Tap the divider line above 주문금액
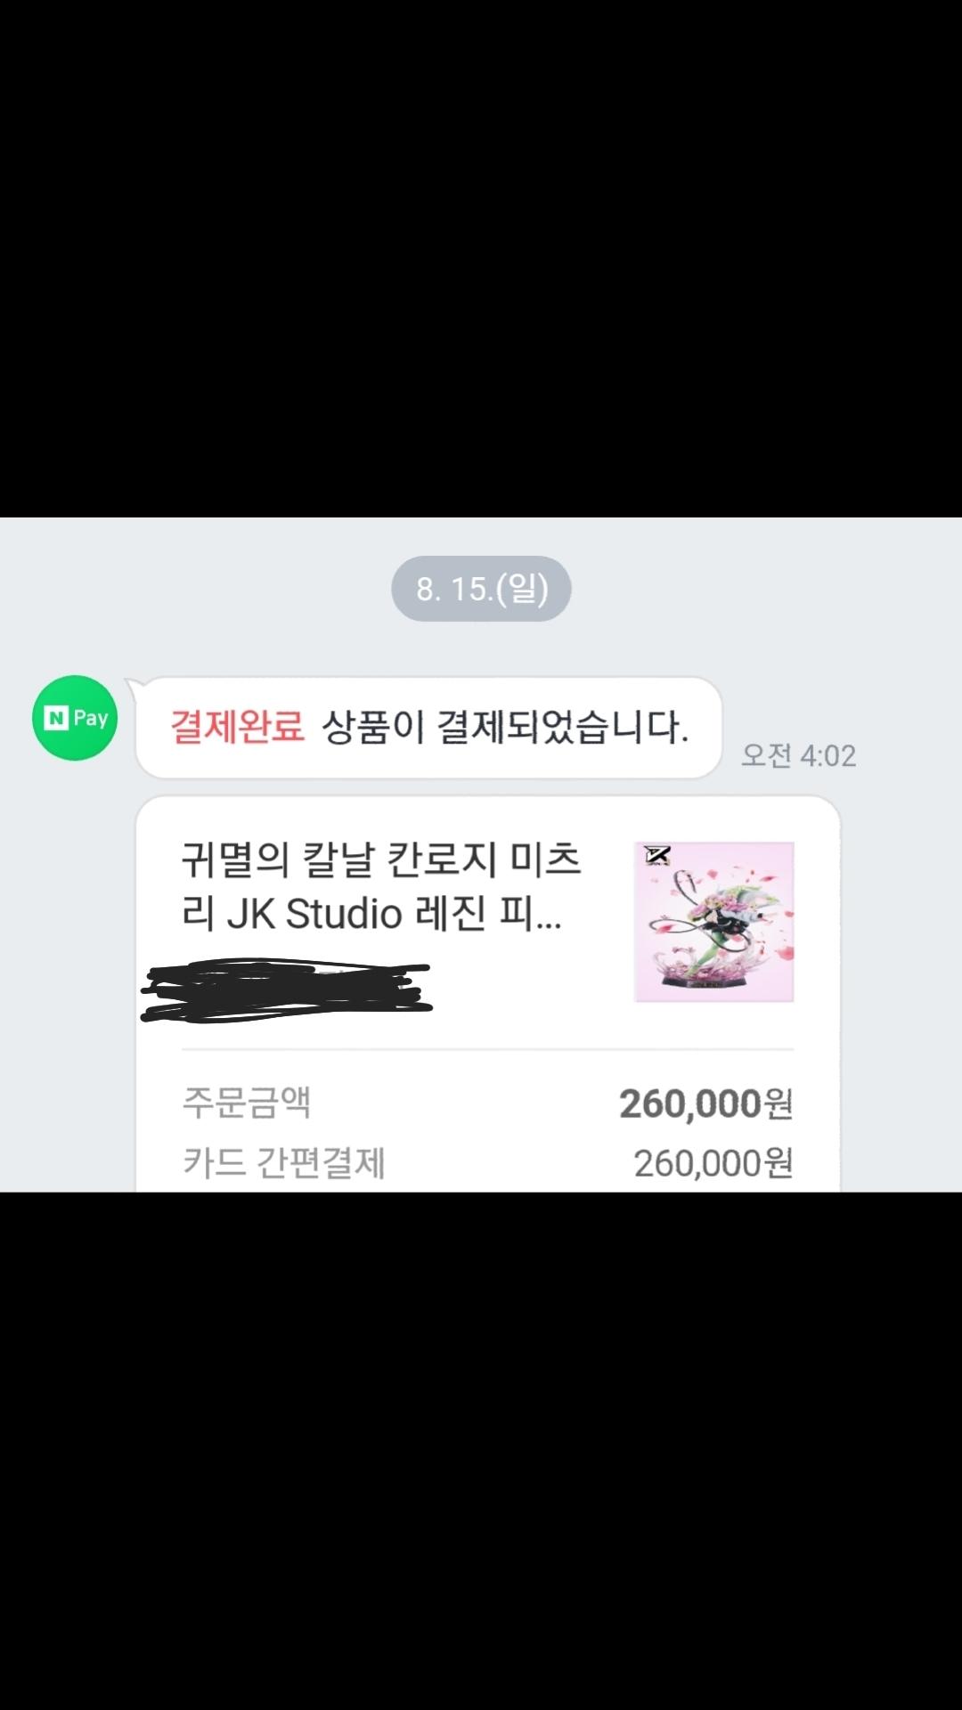962x1710 pixels. click(x=487, y=1050)
